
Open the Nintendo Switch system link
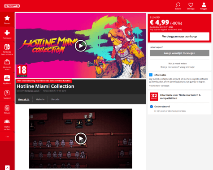32,91
